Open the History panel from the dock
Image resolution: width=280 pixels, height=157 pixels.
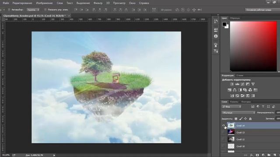216,21
